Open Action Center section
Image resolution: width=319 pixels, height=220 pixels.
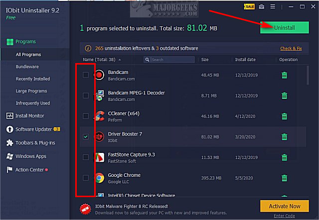tap(29, 170)
